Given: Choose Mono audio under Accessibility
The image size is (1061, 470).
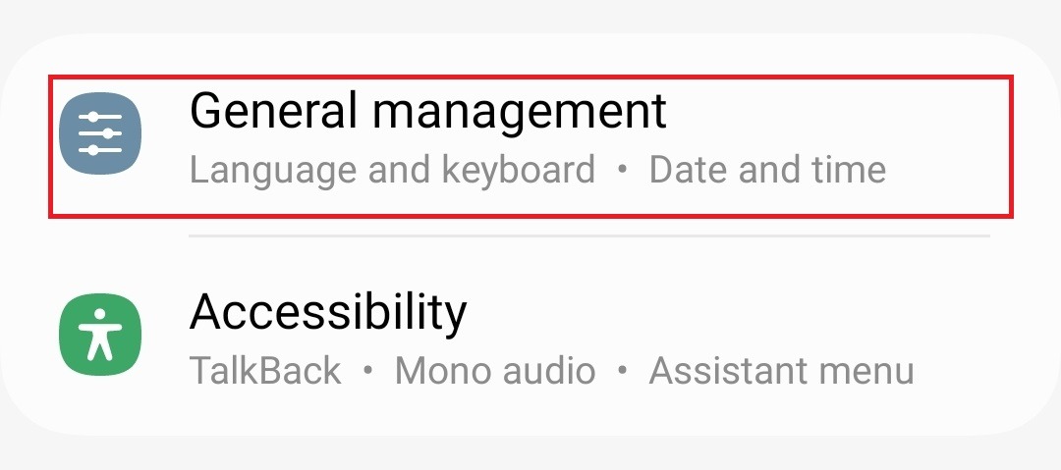Looking at the screenshot, I should click(494, 371).
